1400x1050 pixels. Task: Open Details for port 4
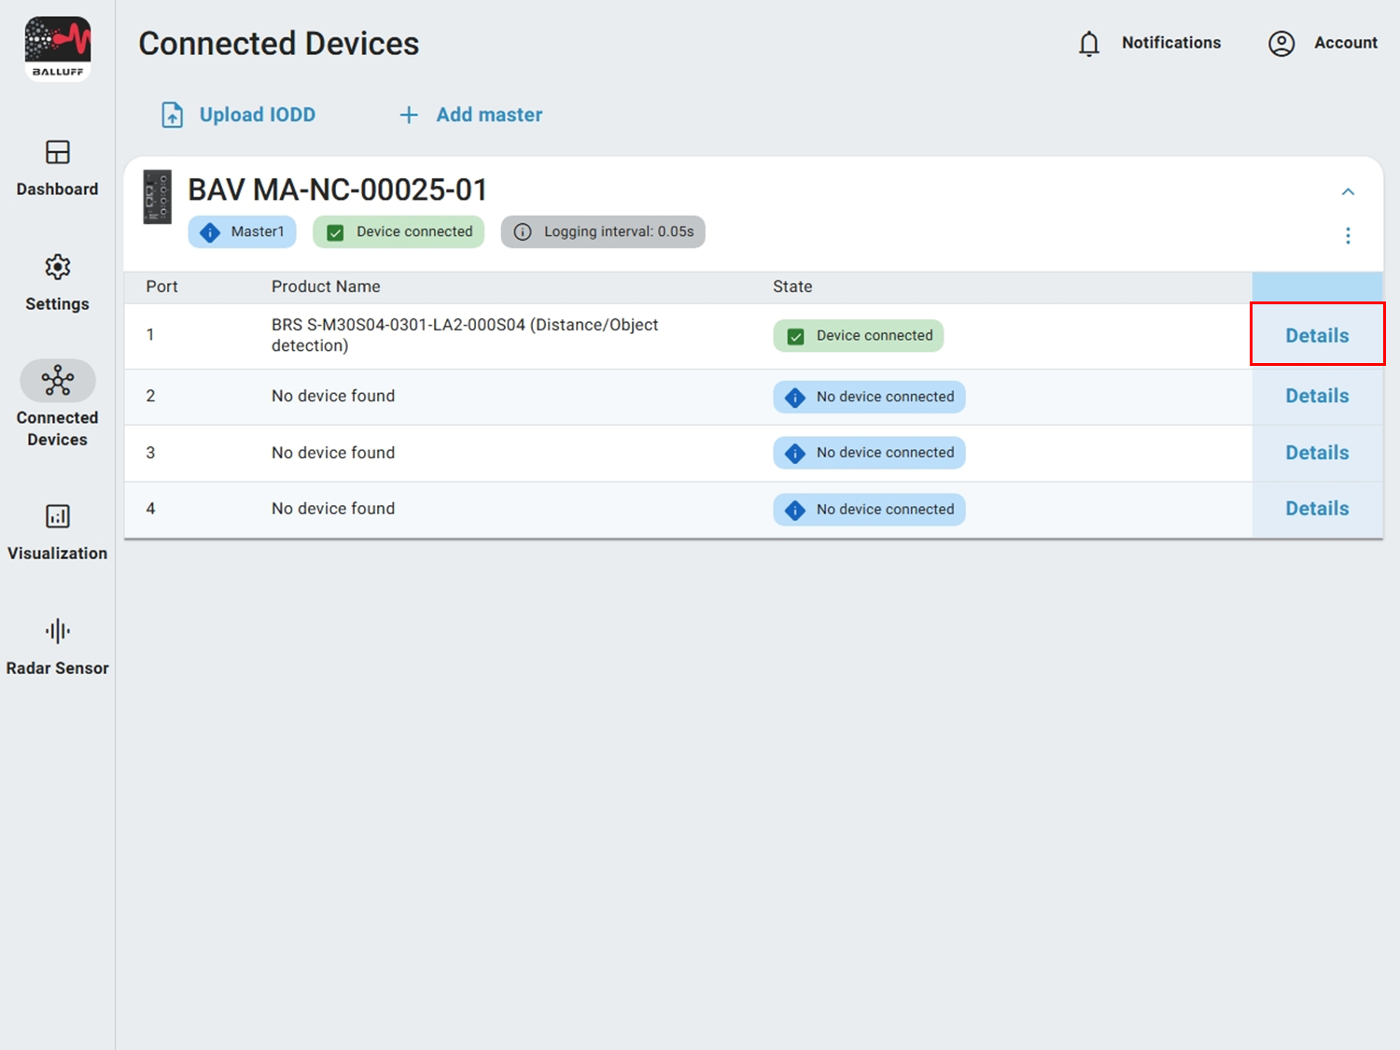(1317, 509)
